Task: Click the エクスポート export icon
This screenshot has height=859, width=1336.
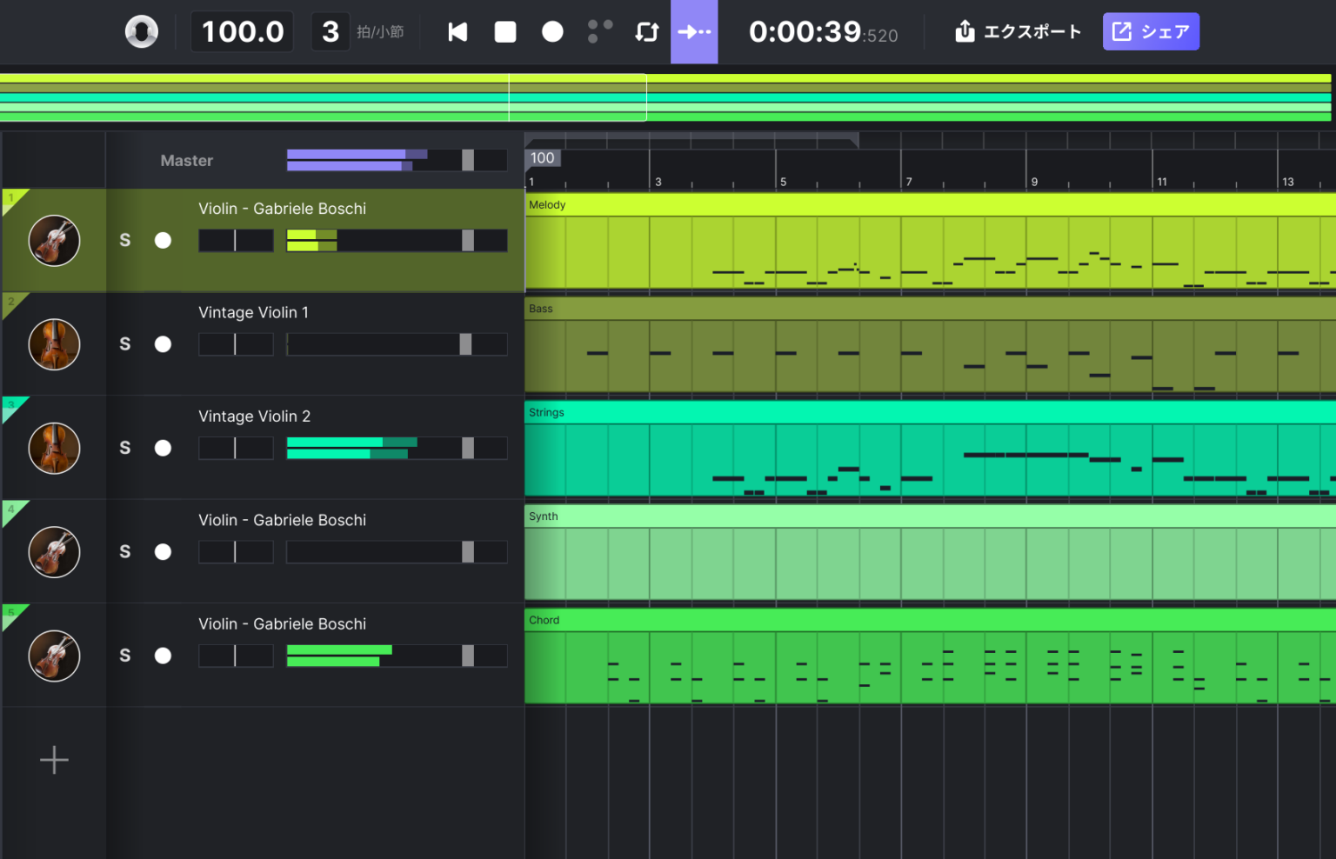Action: (965, 31)
